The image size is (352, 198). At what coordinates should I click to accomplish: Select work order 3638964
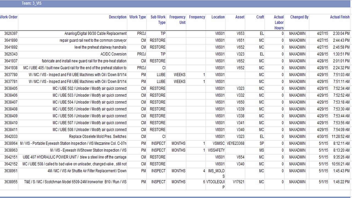pos(11,144)
